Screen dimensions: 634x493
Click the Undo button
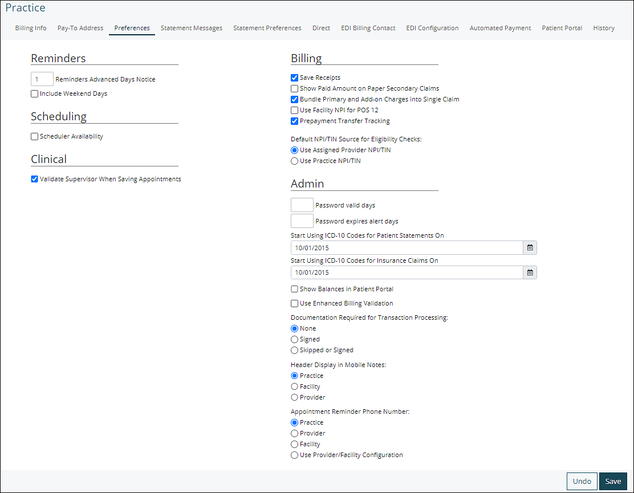(x=582, y=481)
